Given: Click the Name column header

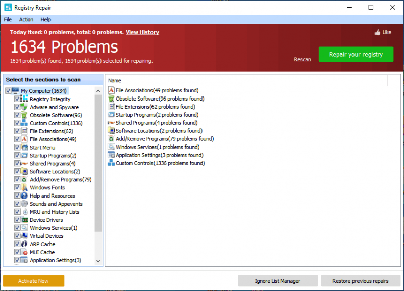Looking at the screenshot, I should point(115,81).
